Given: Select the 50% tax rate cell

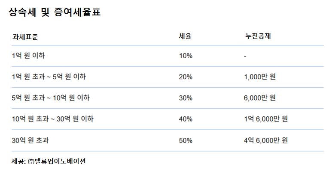Looking at the screenshot, I should tap(186, 140).
